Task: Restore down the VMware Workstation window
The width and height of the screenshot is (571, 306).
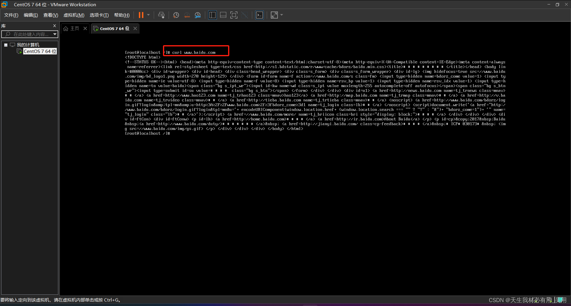Action: (x=557, y=4)
